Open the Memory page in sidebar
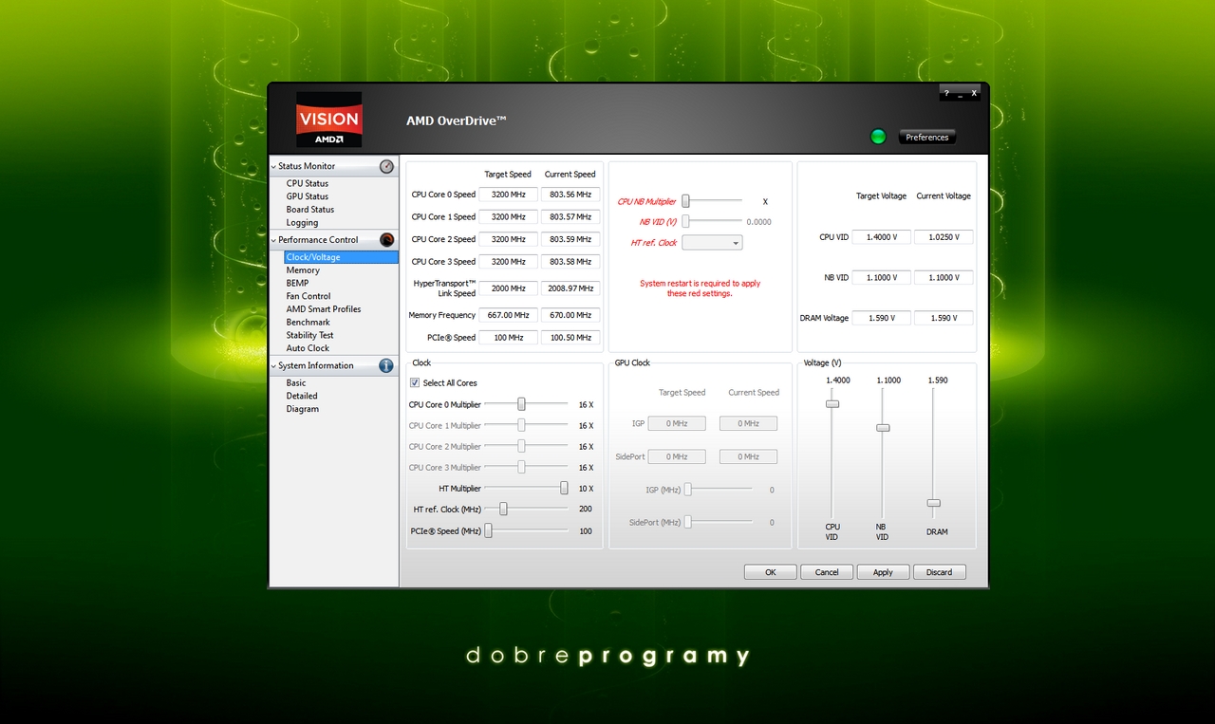This screenshot has height=724, width=1215. pos(303,270)
